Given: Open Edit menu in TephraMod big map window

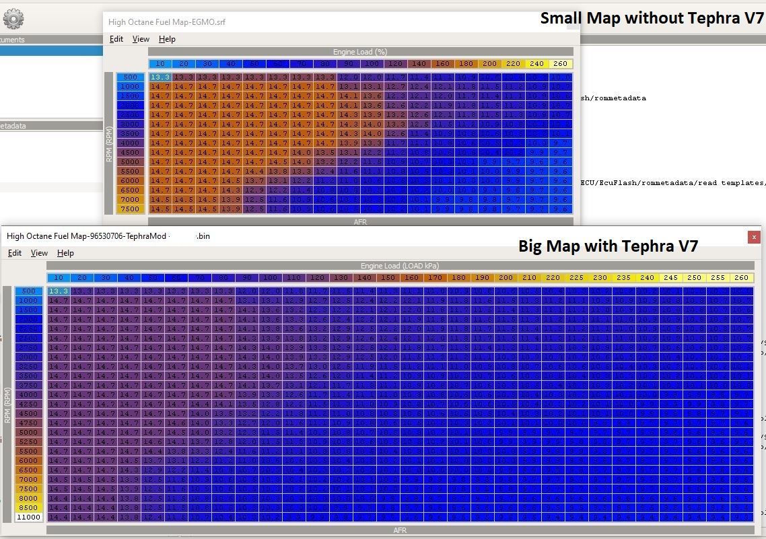Looking at the screenshot, I should 15,253.
